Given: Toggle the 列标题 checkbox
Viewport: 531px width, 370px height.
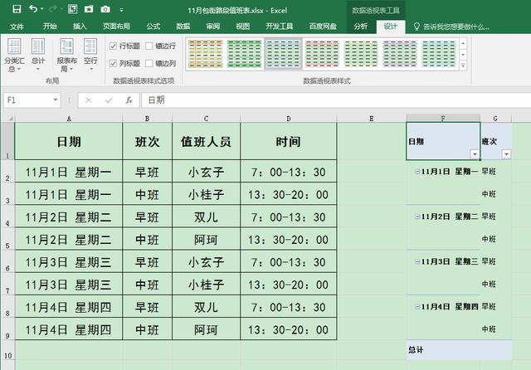Looking at the screenshot, I should 113,63.
